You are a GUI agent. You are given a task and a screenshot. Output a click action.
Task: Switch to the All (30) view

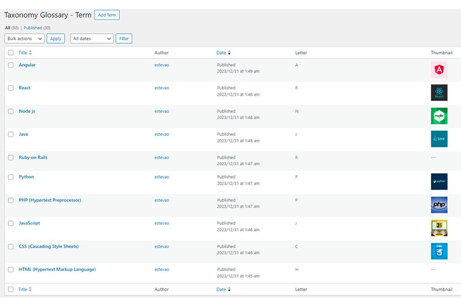coord(11,28)
